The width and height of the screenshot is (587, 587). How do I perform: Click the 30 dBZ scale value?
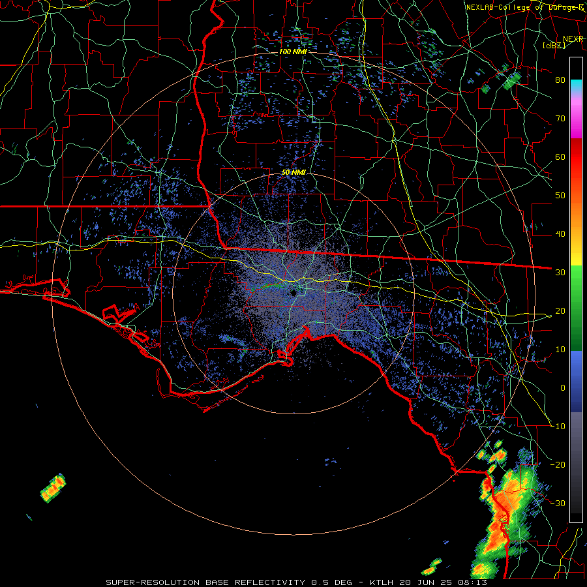[560, 272]
